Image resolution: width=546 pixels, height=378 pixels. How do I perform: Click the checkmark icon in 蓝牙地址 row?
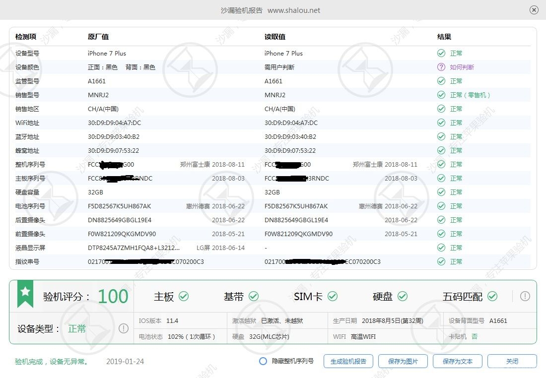point(441,136)
